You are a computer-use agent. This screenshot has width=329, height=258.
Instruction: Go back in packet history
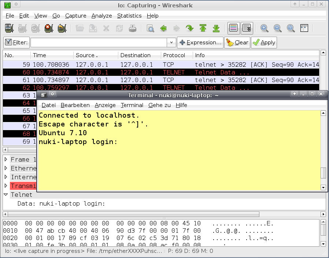(163, 28)
